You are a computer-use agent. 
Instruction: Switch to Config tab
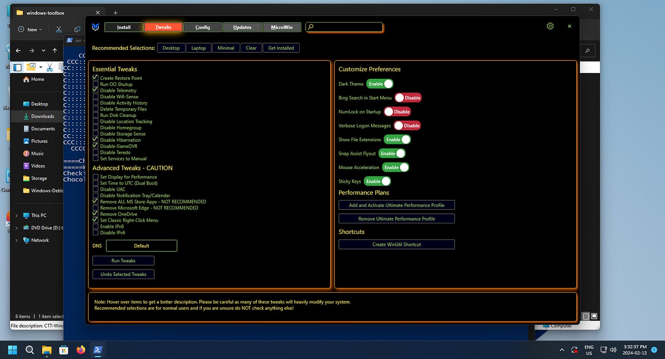click(203, 27)
